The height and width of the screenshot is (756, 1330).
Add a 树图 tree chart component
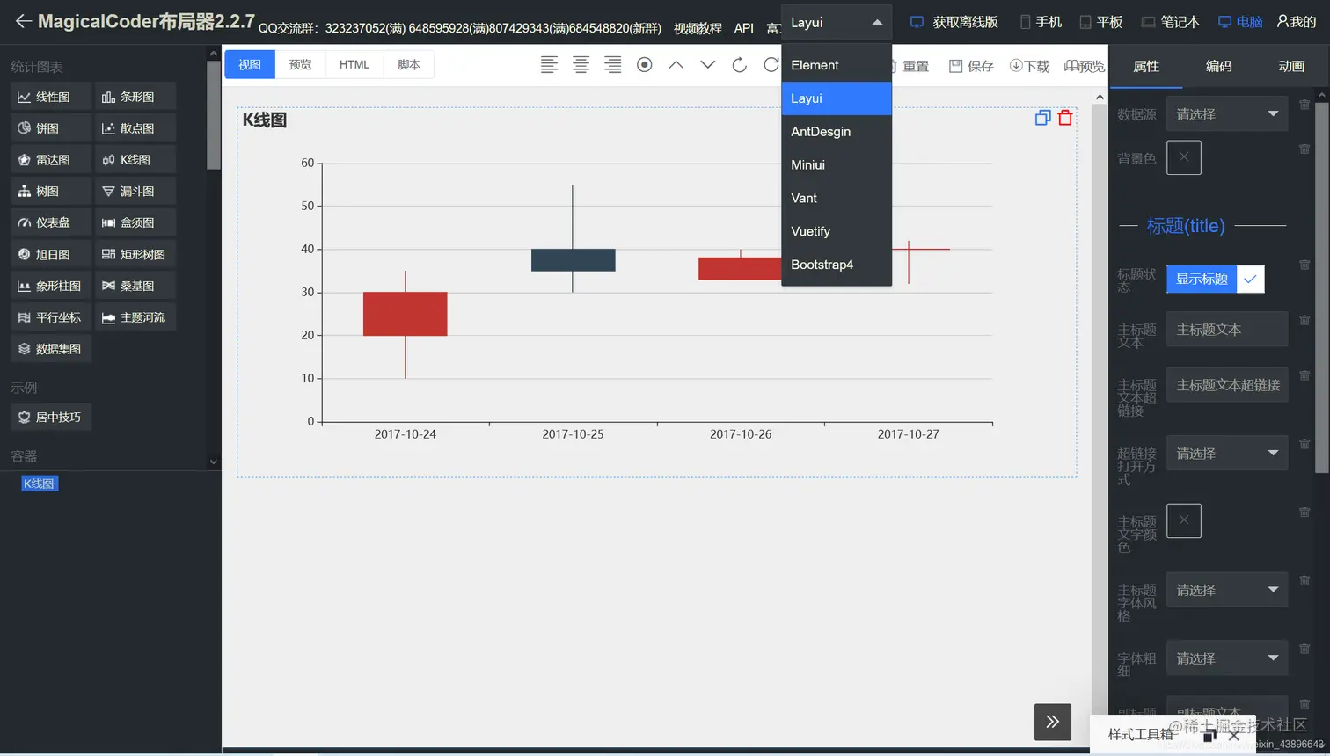(x=51, y=191)
